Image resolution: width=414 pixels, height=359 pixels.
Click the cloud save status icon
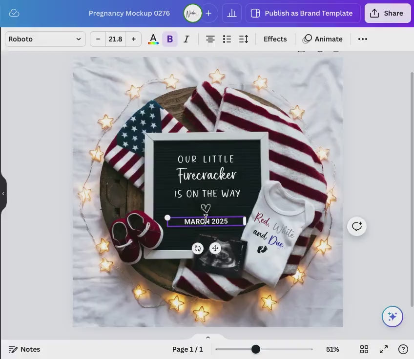pyautogui.click(x=14, y=13)
